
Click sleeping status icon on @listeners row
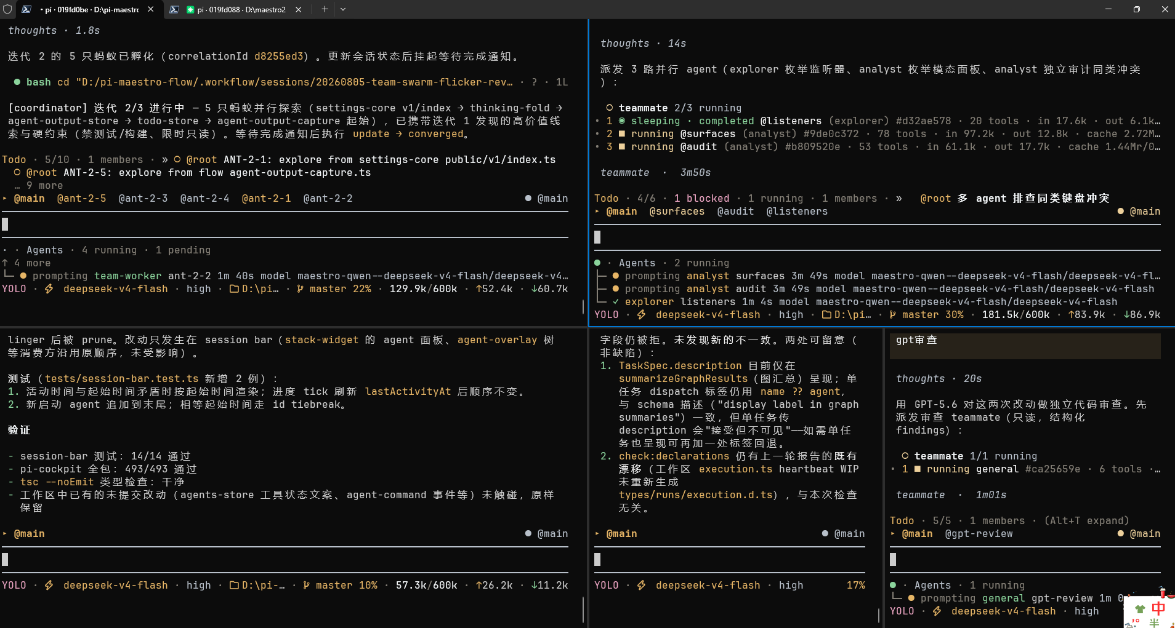(x=621, y=121)
